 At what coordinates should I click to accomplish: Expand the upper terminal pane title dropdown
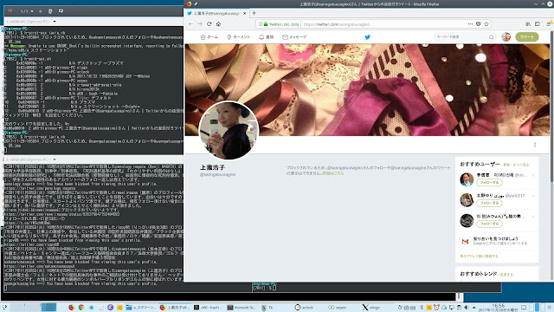(x=55, y=22)
